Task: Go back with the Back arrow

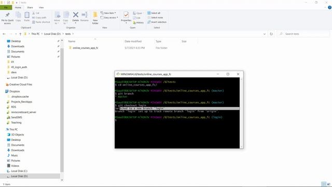Action: [4, 34]
